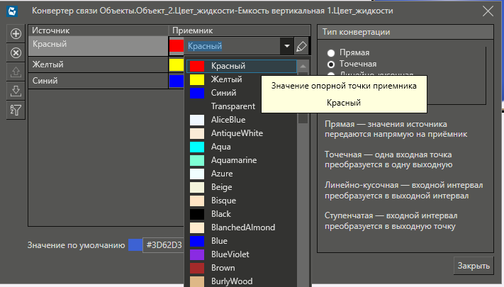Select BlanchedAlmond in the dropdown
Screen dimensions: 504x287
tap(242, 227)
